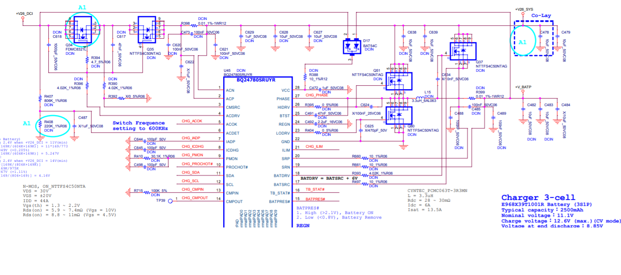Click the 'BATDRV = BATSRC + 6V' note
This screenshot has width=621, height=275.
(329, 178)
